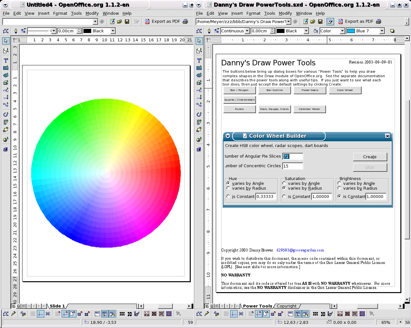Choose Brightness varies by Angle
411x328 pixels.
coord(339,184)
